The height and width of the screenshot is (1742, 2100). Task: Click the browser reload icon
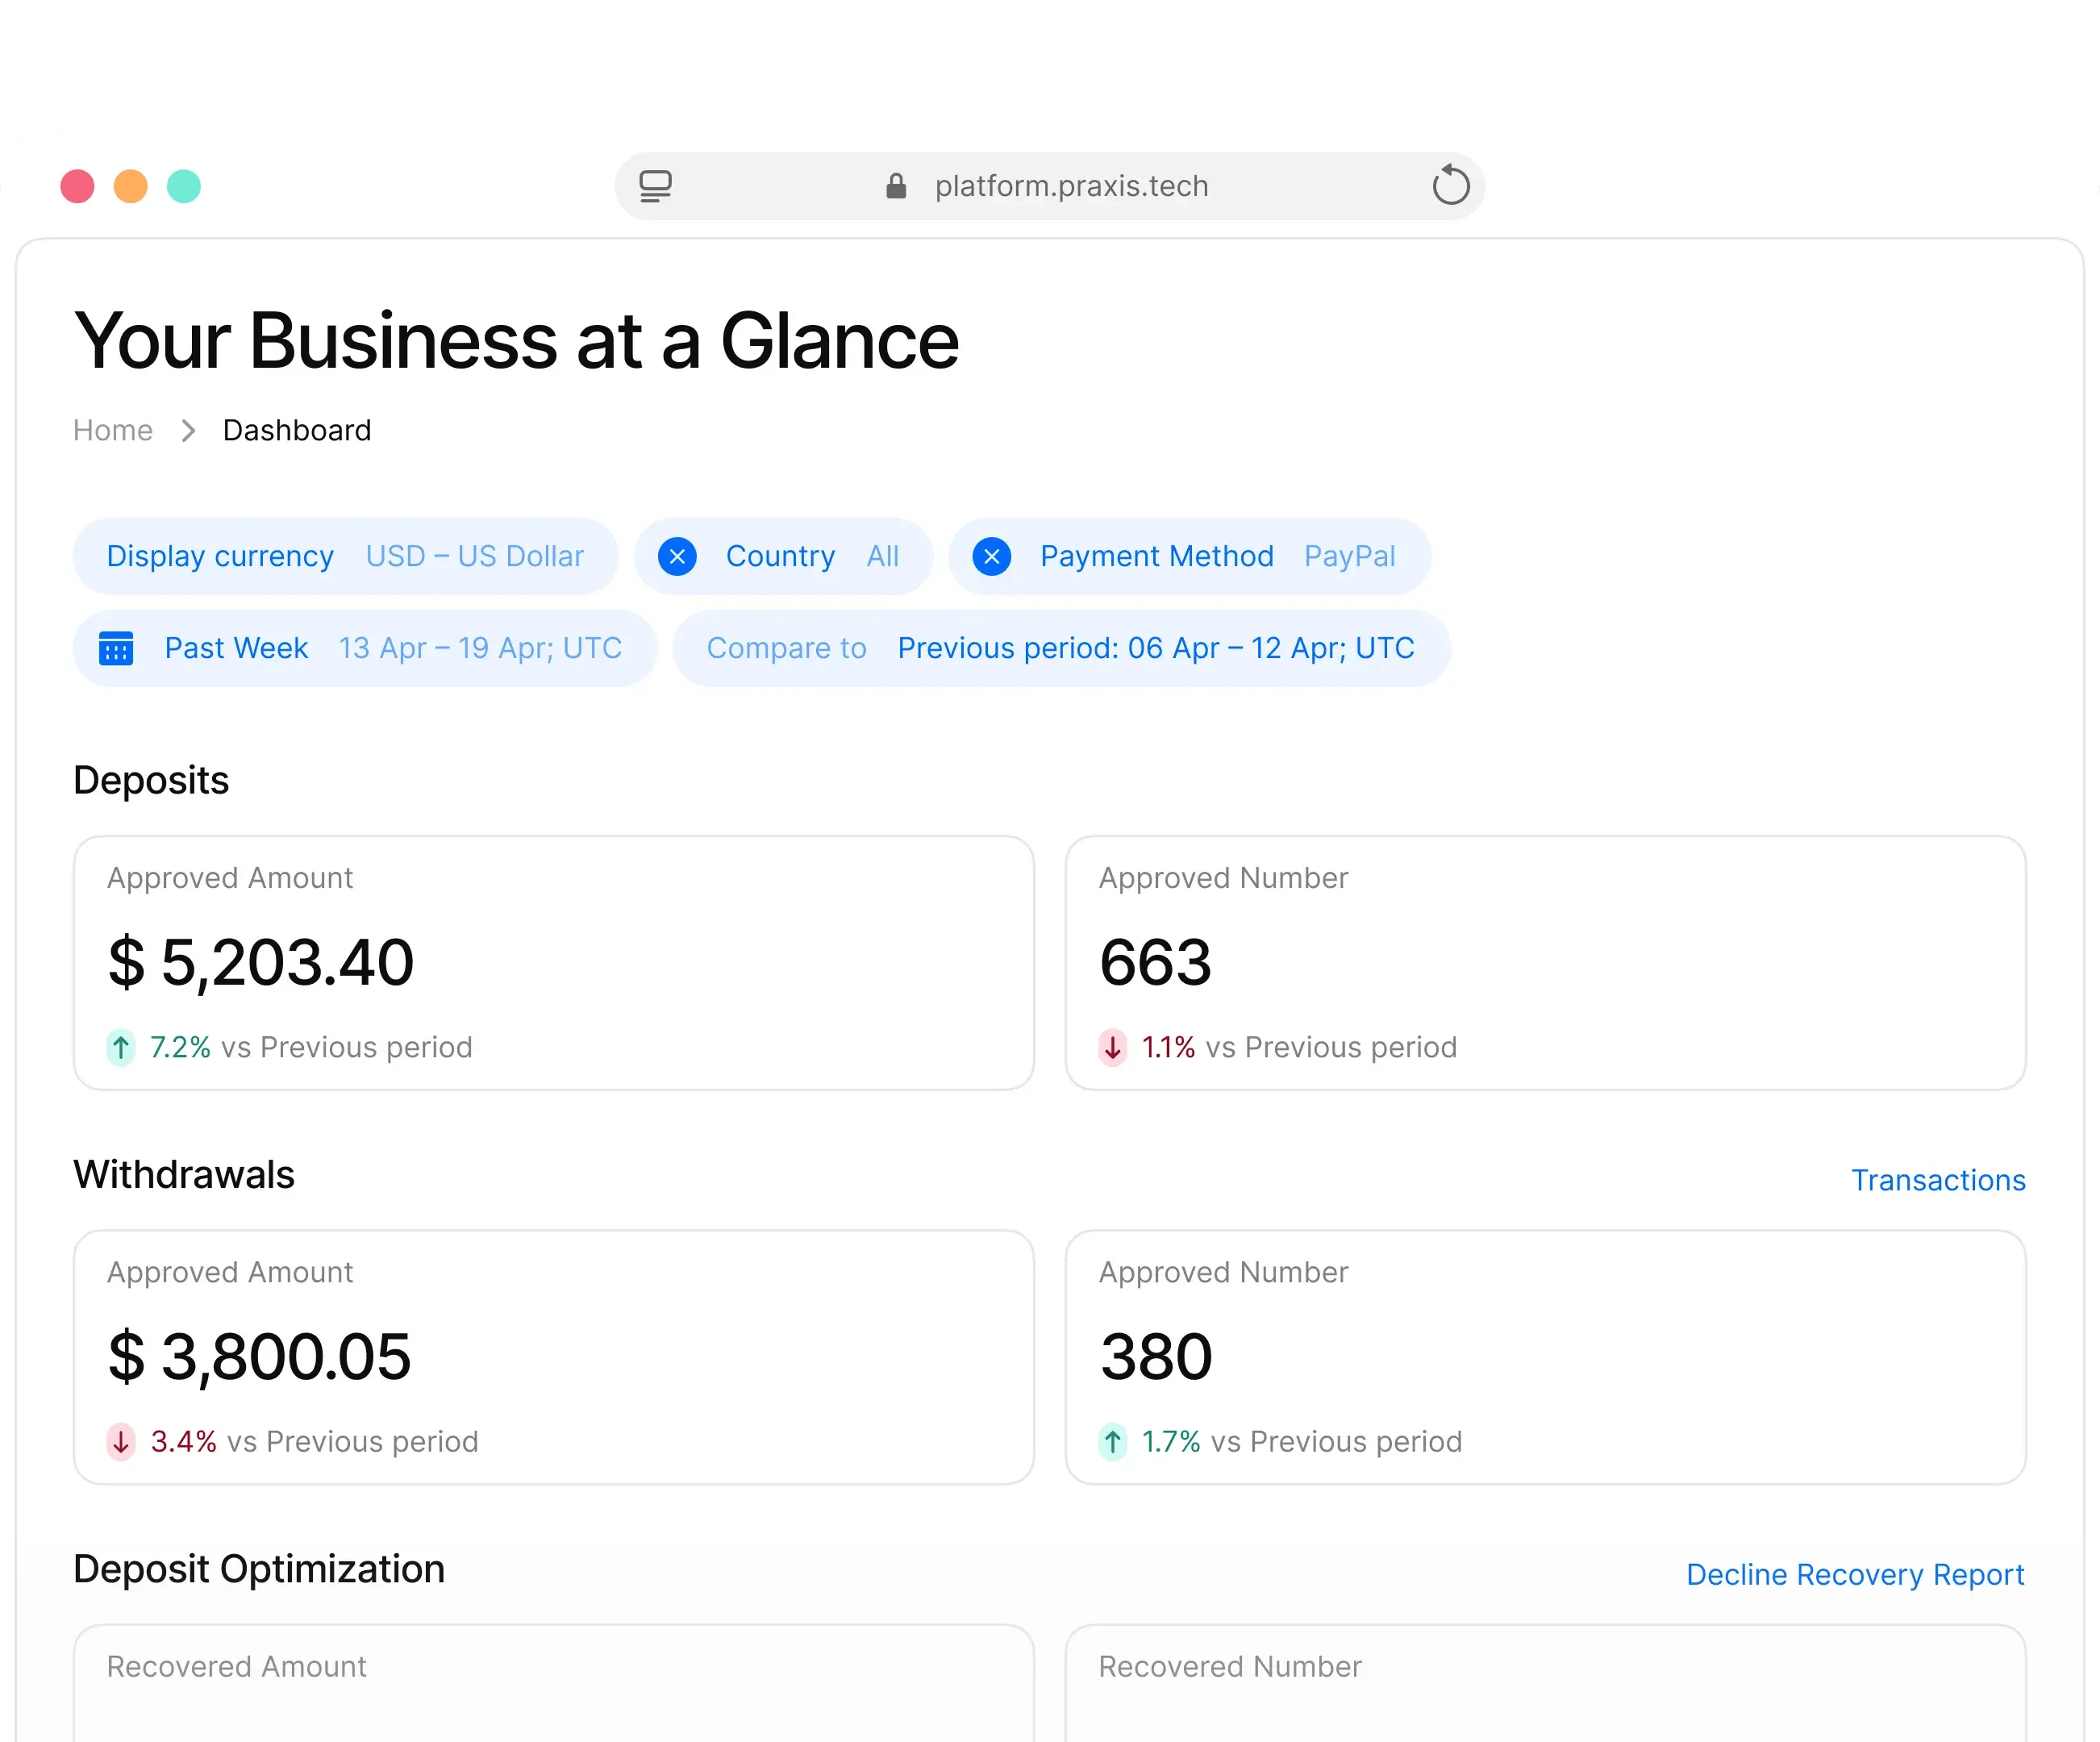[x=1450, y=185]
